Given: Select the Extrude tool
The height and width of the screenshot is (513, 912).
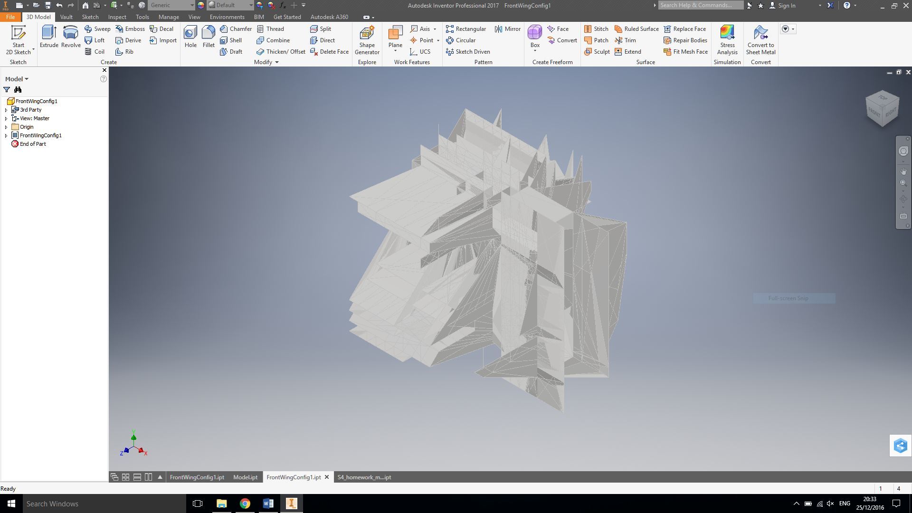Looking at the screenshot, I should [49, 37].
